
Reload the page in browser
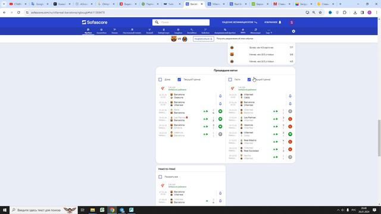pyautogui.click(x=18, y=12)
